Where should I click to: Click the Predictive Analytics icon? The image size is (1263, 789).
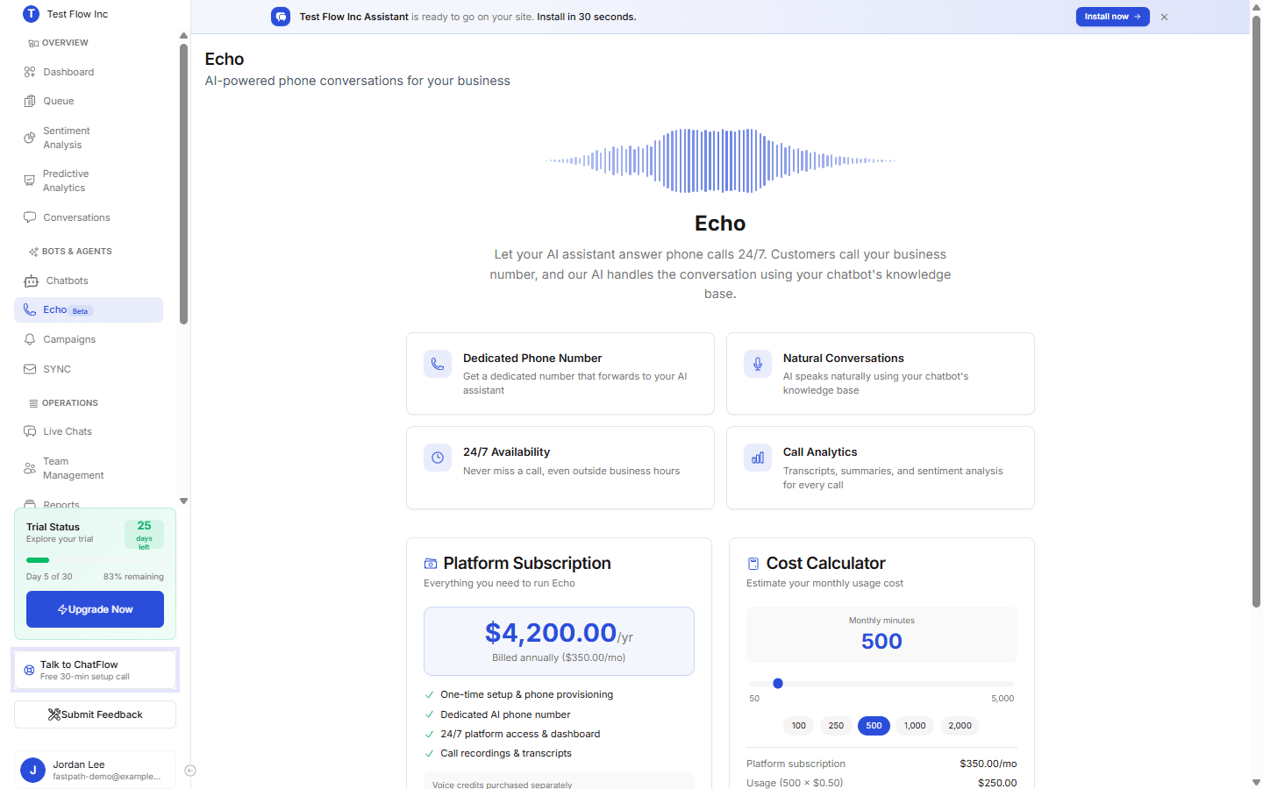click(x=30, y=181)
